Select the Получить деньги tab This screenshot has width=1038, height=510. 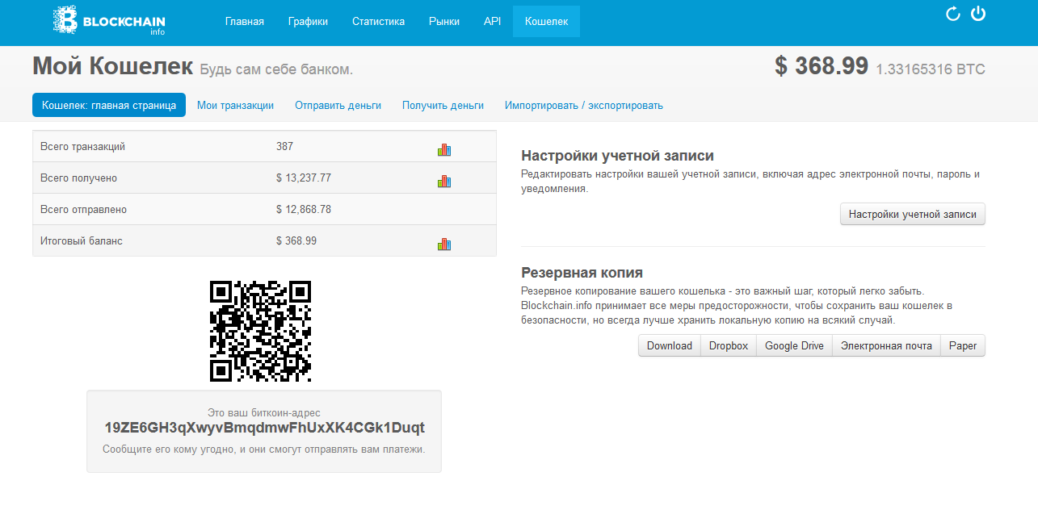[443, 106]
